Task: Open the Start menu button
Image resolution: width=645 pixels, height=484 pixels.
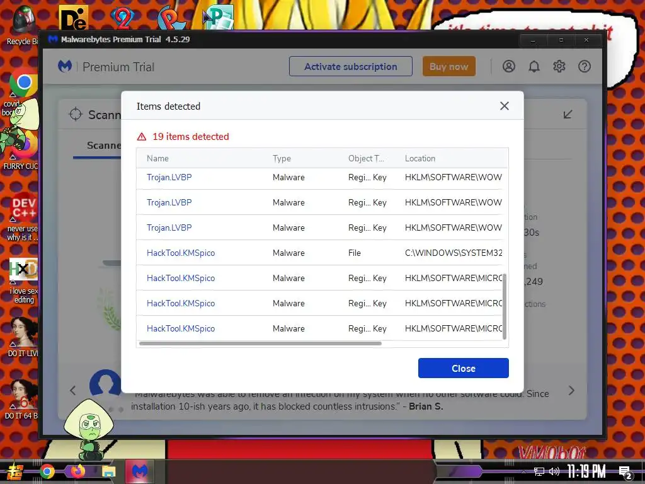Action: 14,471
